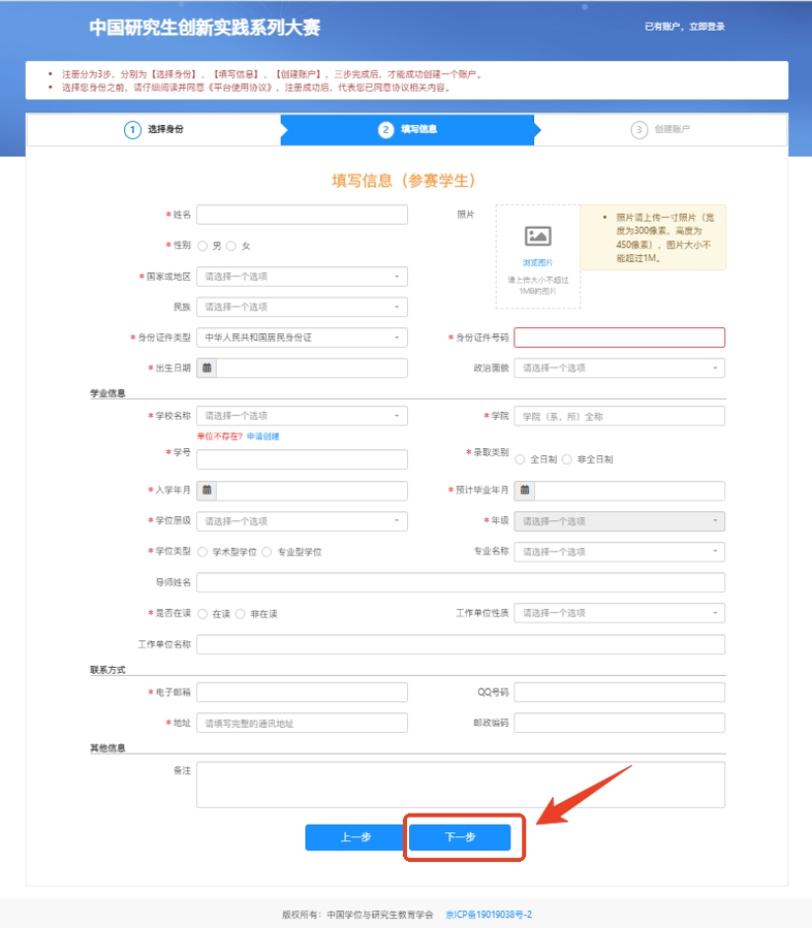Choose 全日制 enrollment type

coord(520,460)
